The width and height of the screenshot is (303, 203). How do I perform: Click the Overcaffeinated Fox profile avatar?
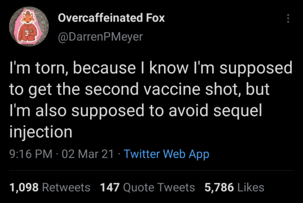29,27
